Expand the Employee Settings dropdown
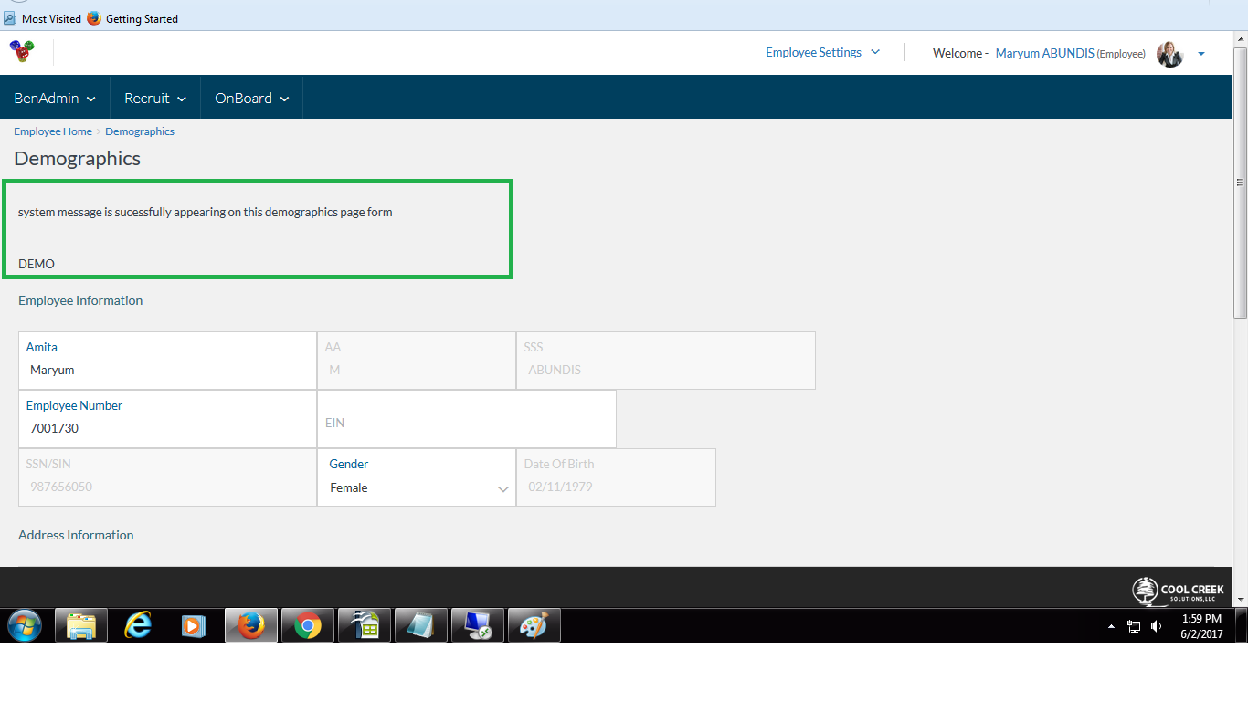 click(x=822, y=52)
